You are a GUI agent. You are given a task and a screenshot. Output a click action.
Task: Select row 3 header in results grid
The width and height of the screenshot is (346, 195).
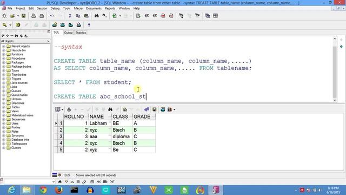pos(61,136)
